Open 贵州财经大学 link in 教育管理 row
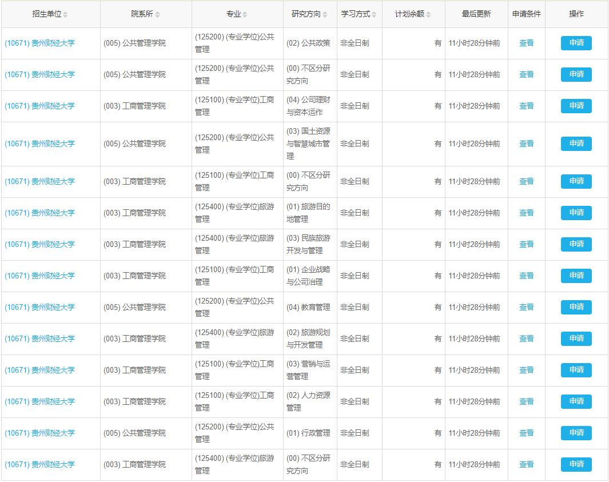 click(39, 307)
